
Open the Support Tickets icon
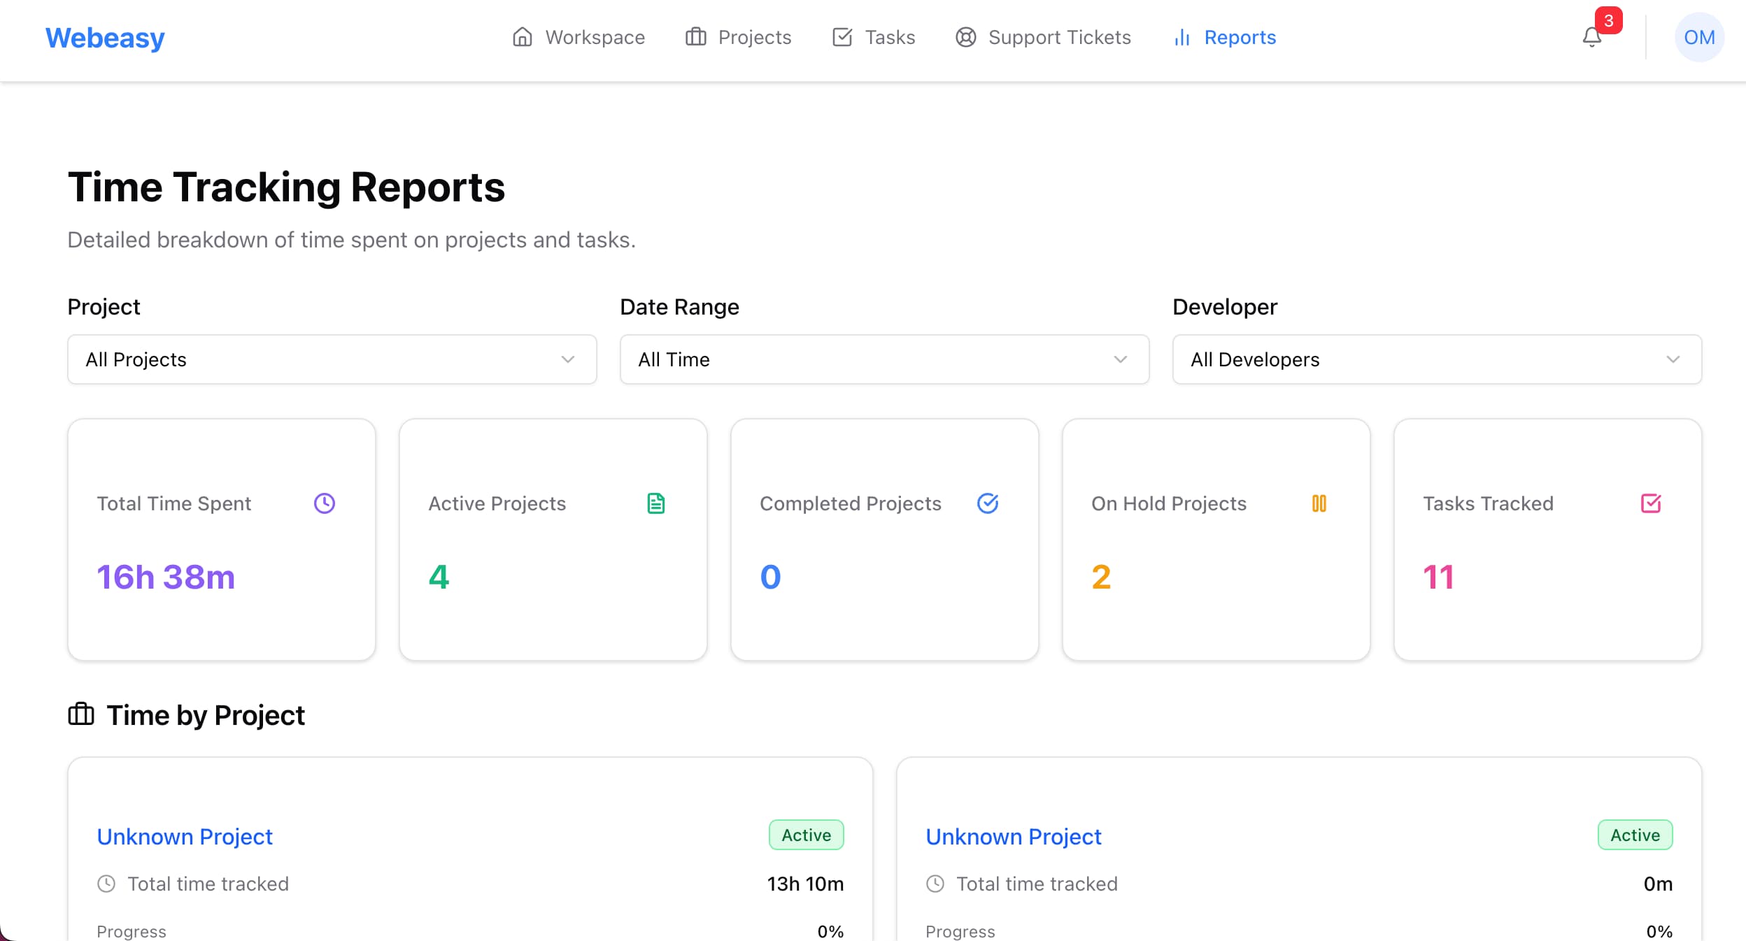point(965,37)
